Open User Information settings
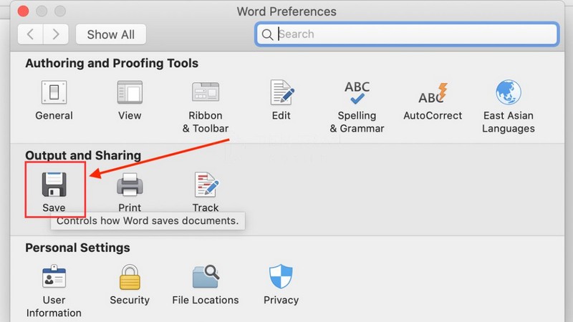Image resolution: width=573 pixels, height=322 pixels. 54,277
